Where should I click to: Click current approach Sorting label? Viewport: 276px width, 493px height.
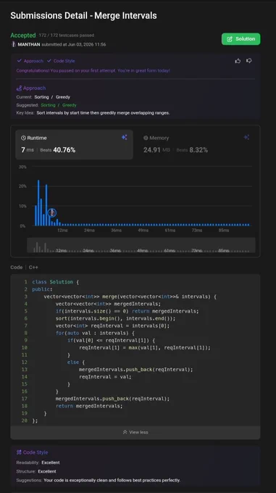click(x=41, y=97)
